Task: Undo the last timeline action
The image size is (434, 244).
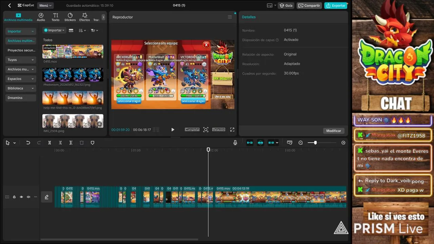Action: click(28, 143)
